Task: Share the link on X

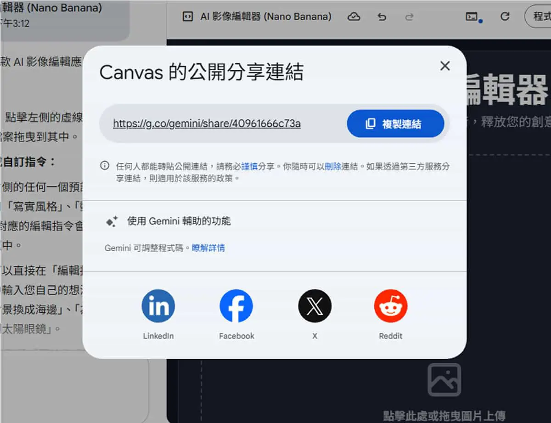Action: [315, 306]
